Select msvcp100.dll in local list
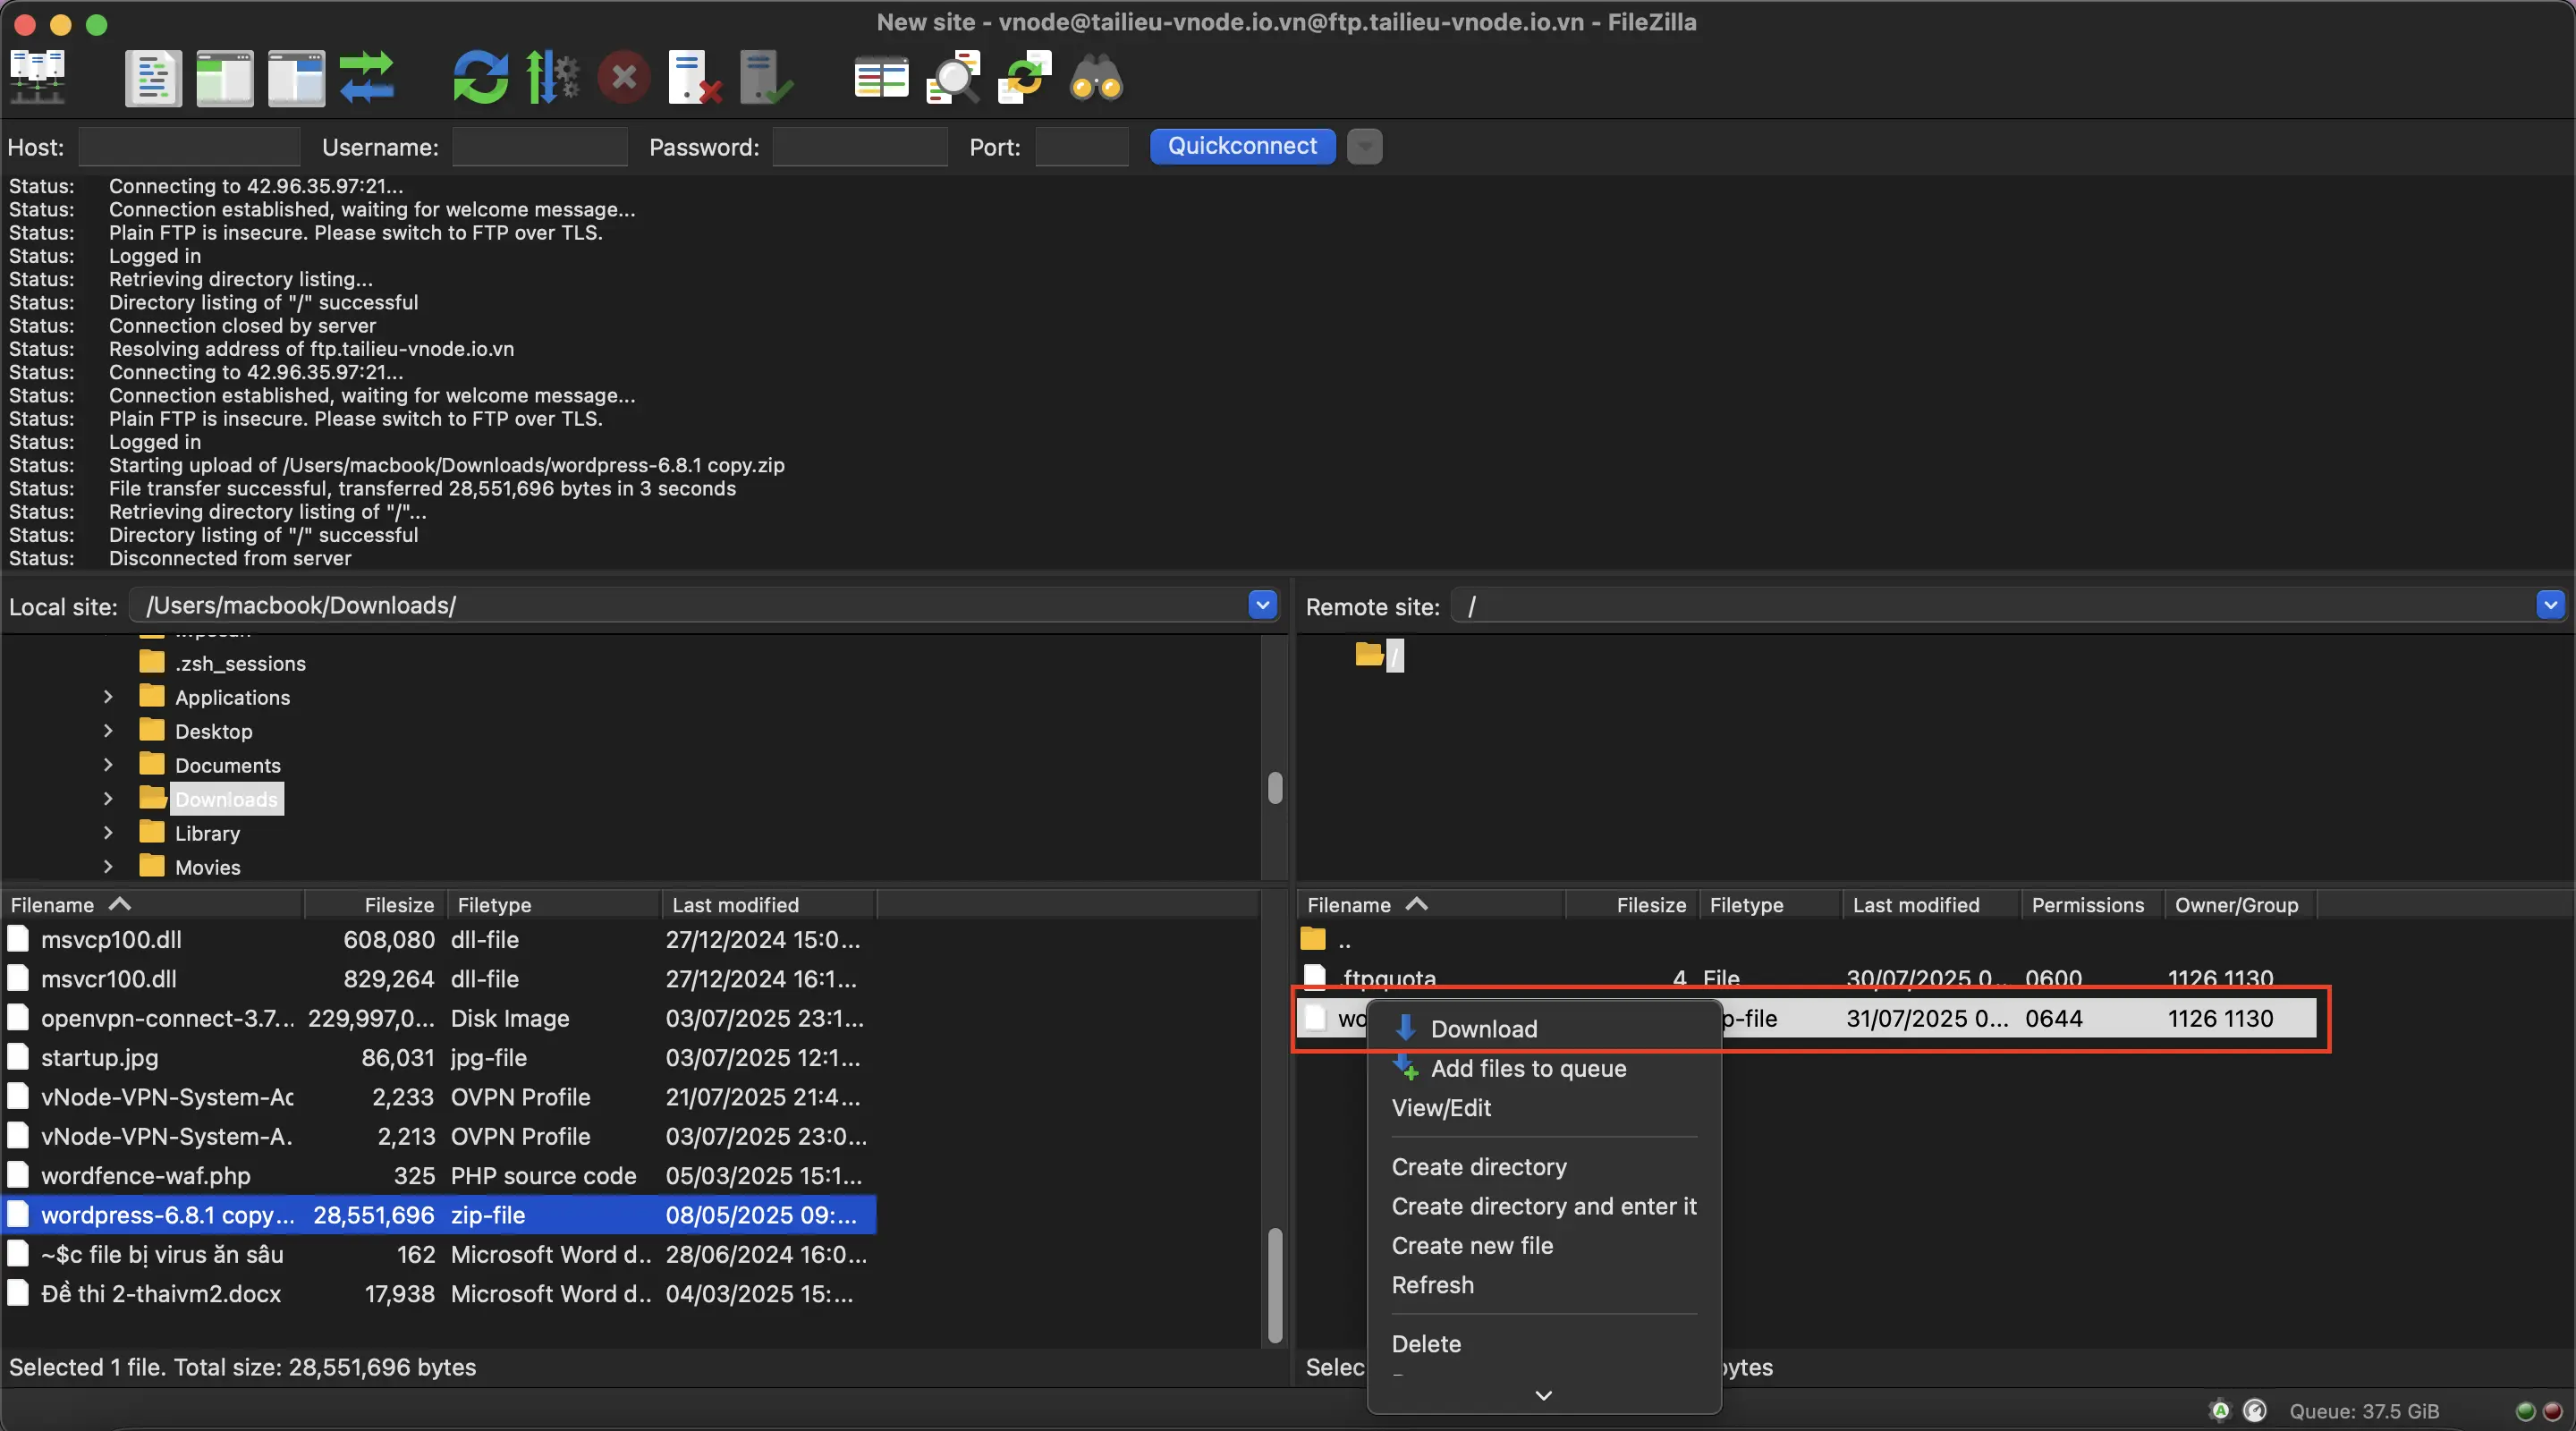2576x1431 pixels. (438, 939)
